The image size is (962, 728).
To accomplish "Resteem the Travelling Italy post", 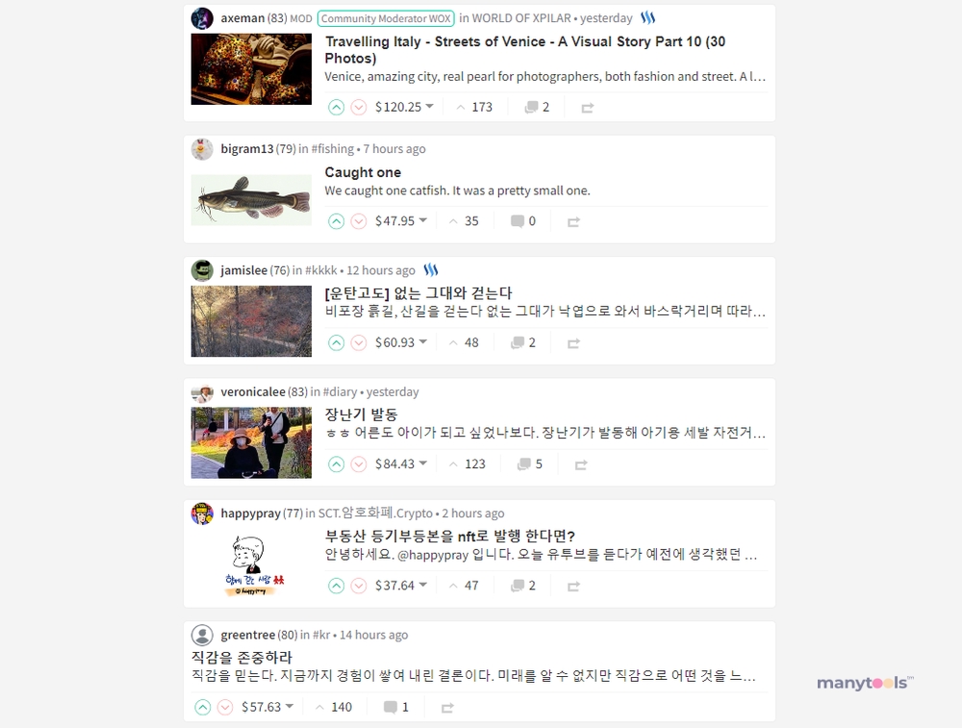I will (587, 108).
